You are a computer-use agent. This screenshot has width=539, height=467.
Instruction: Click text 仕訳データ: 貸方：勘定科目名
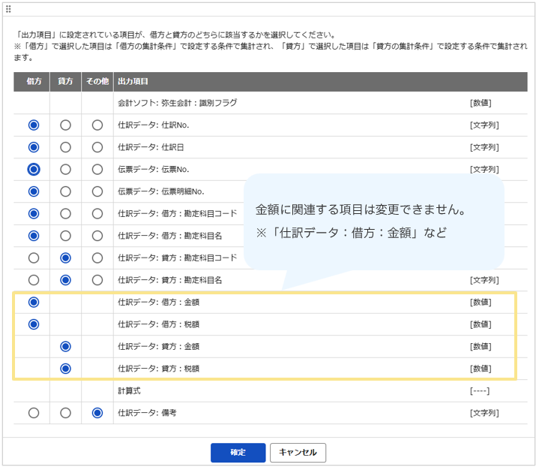tap(170, 280)
